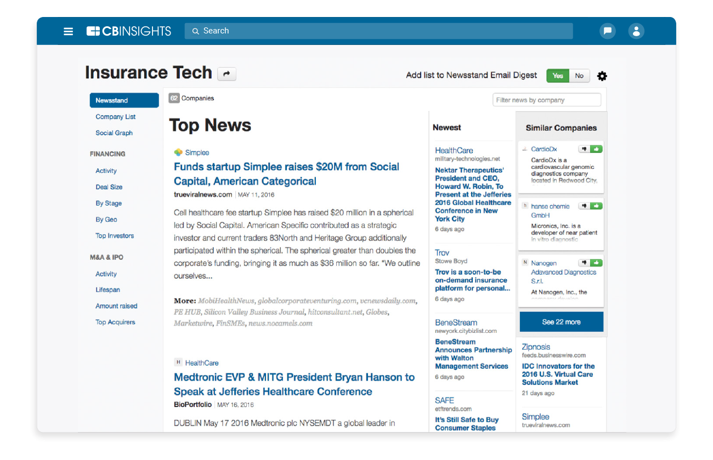Viewport: 713px width, 460px height.
Task: Open Lifespan in sidebar
Action: coord(107,289)
